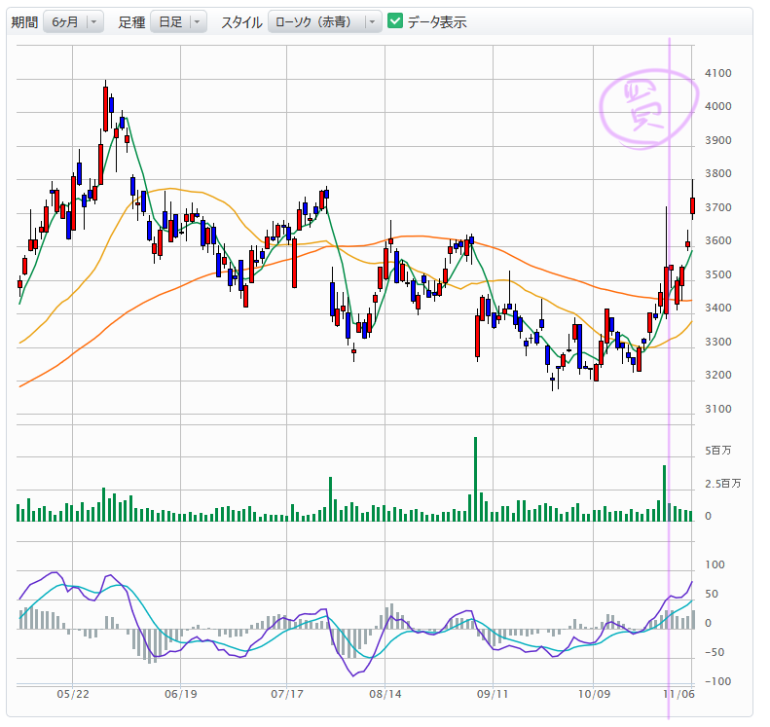Select the latest red candle at far right
This screenshot has height=727, width=770.
(x=692, y=205)
